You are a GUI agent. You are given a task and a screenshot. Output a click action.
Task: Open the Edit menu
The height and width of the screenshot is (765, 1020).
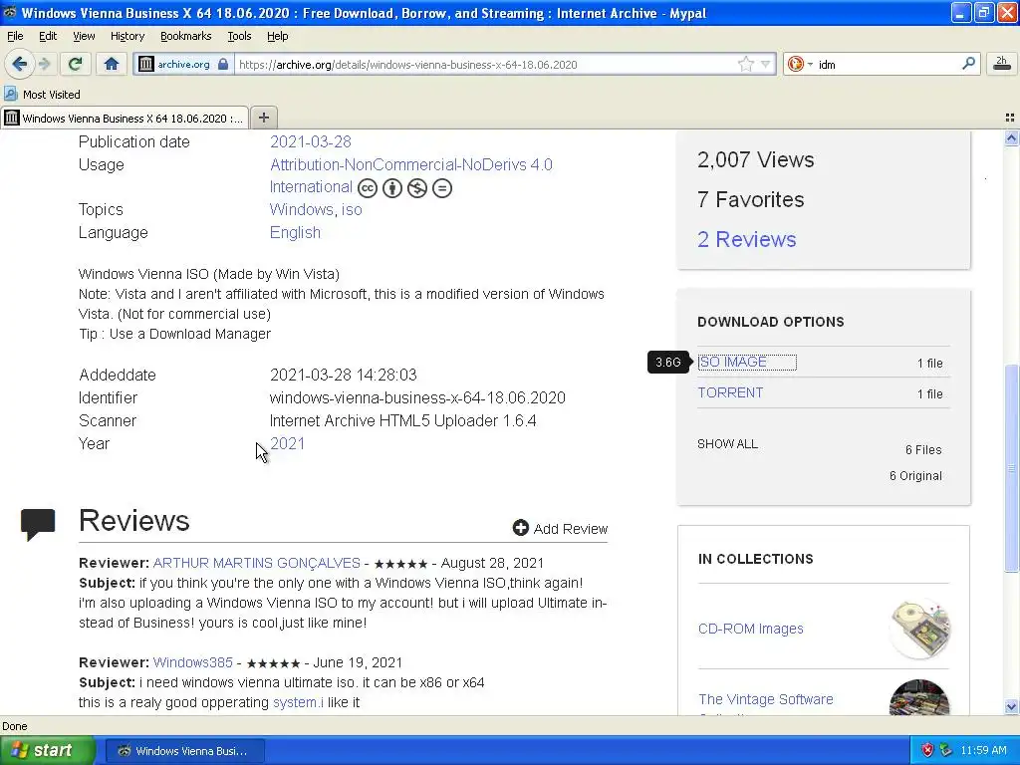(48, 36)
